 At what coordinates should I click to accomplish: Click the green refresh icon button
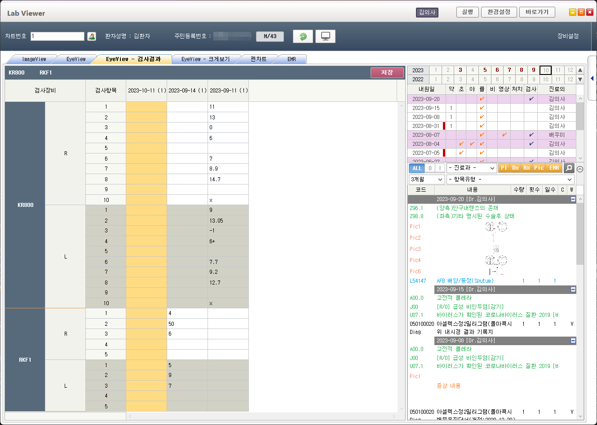pyautogui.click(x=303, y=36)
